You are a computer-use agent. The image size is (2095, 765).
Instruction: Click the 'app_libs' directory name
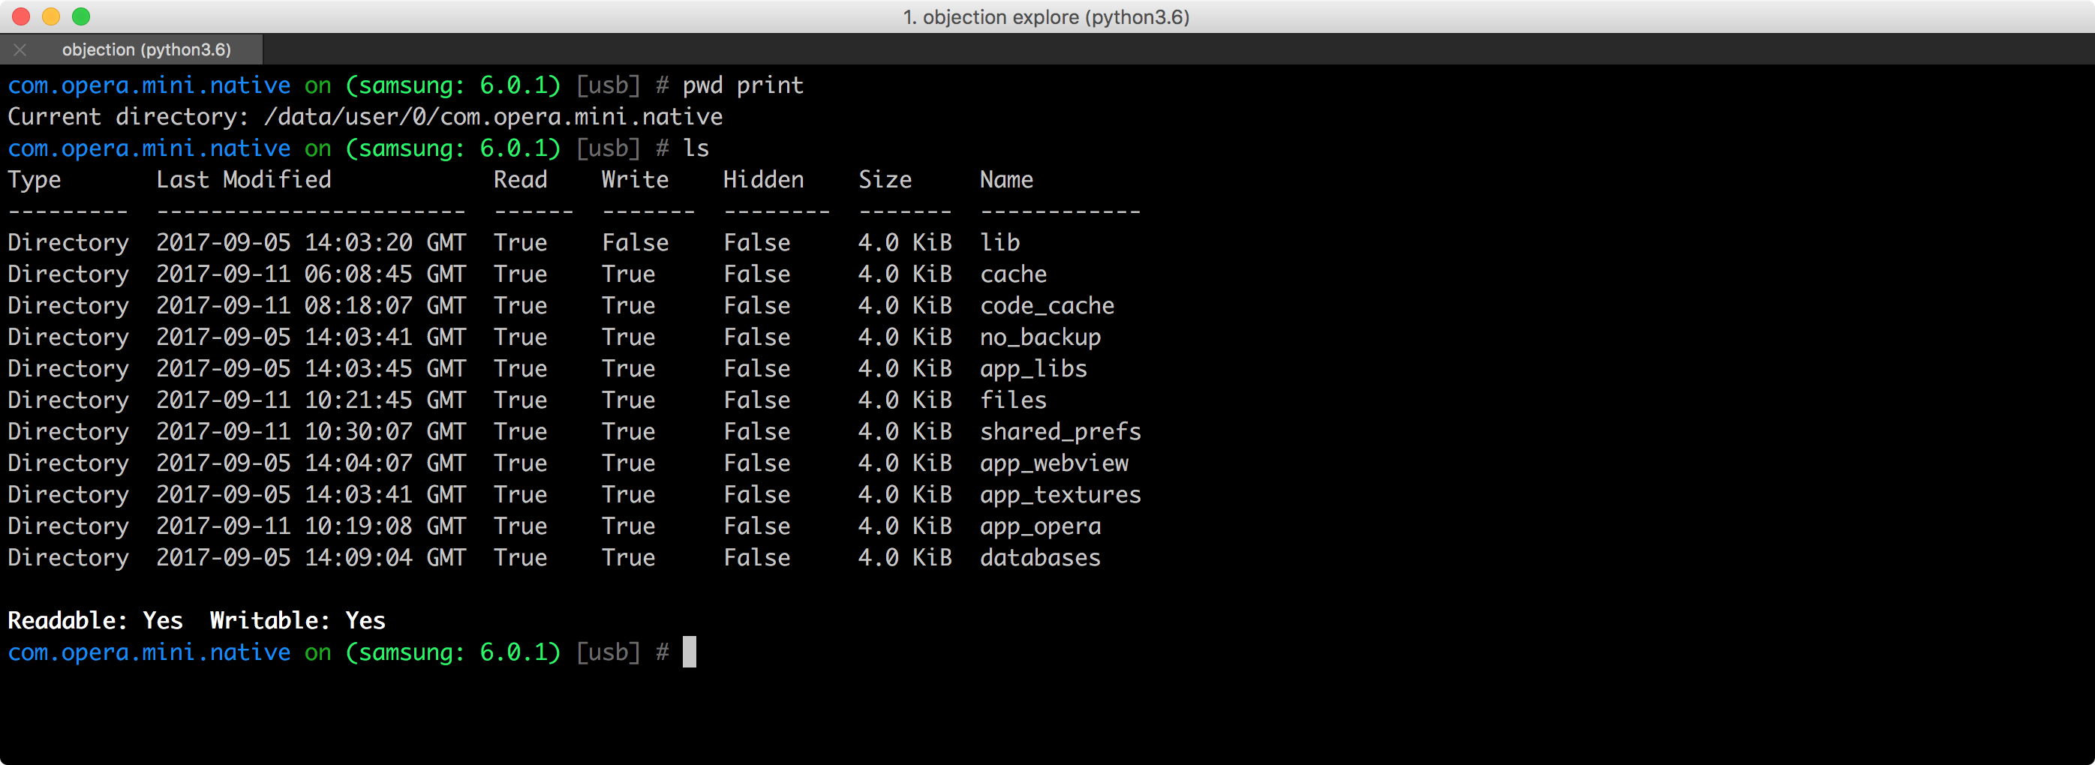click(x=1032, y=369)
